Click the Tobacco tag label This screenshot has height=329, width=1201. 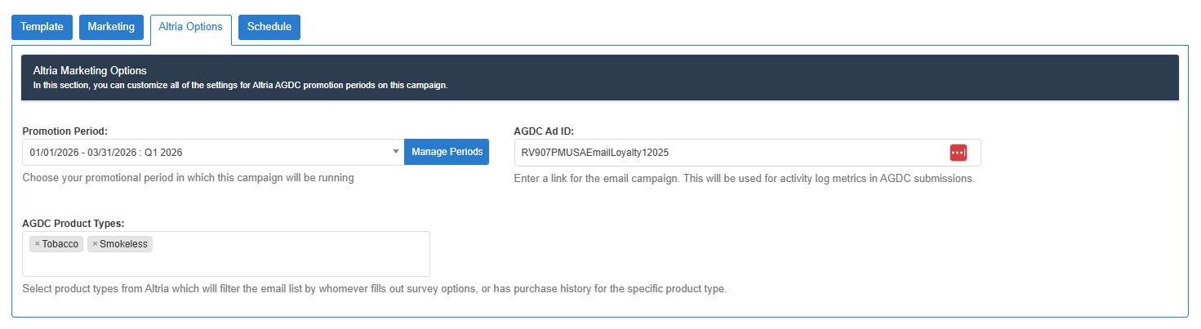point(60,244)
